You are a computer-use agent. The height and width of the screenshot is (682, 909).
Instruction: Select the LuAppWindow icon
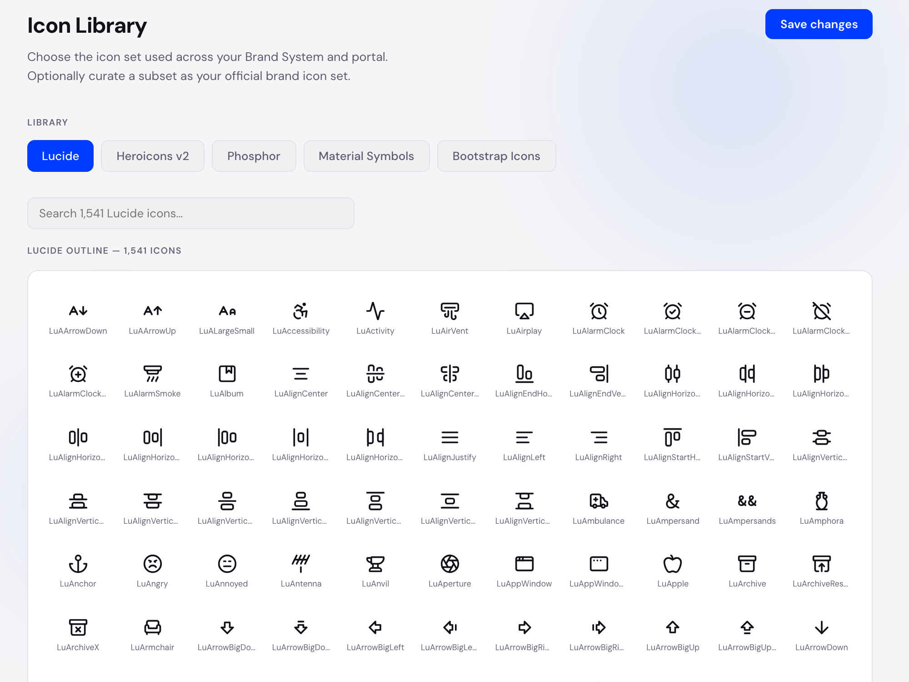click(x=524, y=564)
